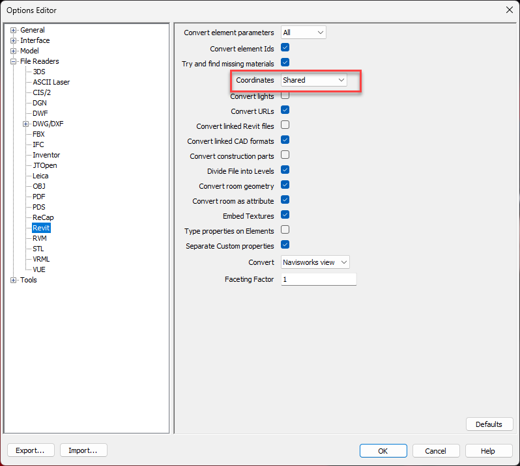
Task: Expand the Interface tree node
Action: (x=13, y=41)
